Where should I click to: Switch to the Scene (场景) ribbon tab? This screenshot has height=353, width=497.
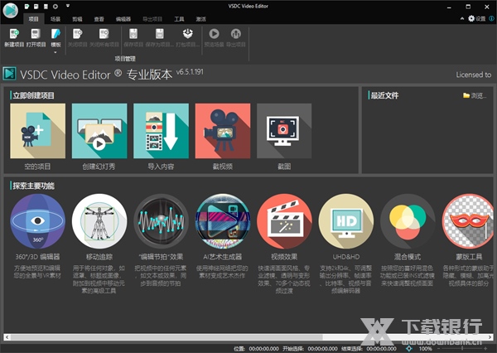55,17
